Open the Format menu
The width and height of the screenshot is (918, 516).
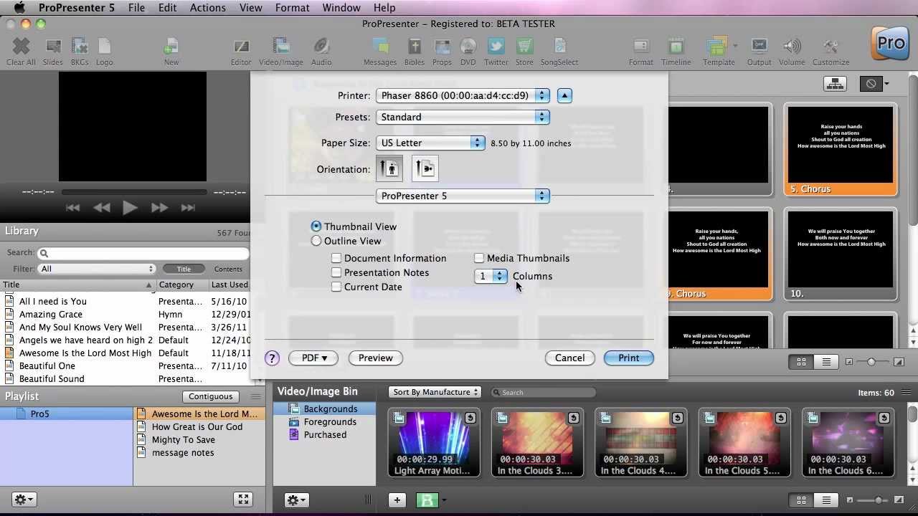pyautogui.click(x=292, y=8)
